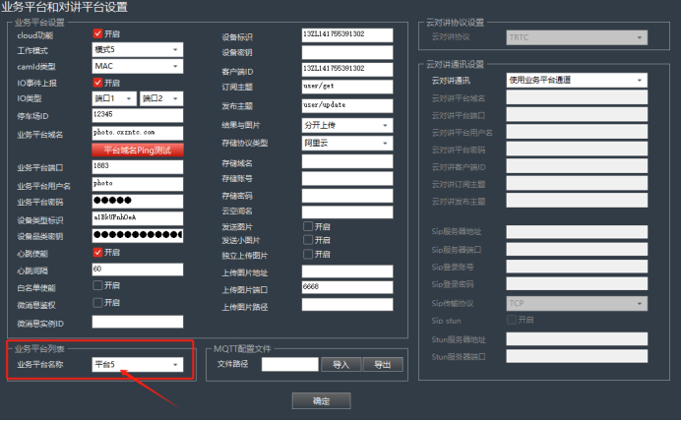681x421 pixels.
Task: Expand the 结果与图片 分开上传 dropdown
Action: (347, 126)
